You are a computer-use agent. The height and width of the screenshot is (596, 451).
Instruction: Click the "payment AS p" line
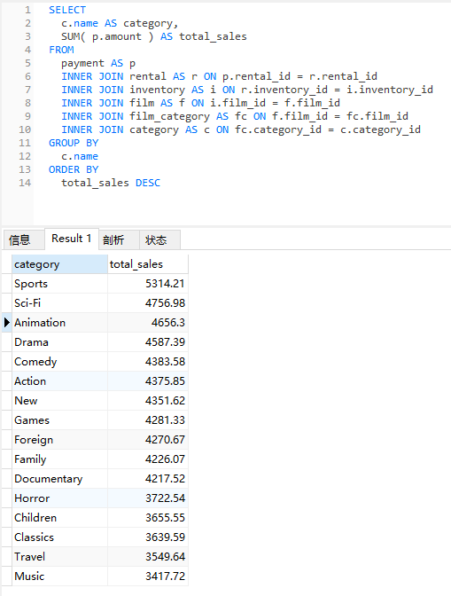tap(98, 63)
